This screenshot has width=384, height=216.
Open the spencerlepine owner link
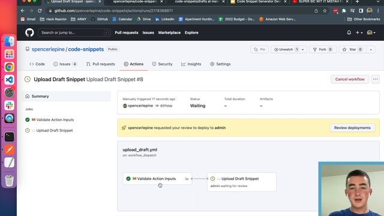point(48,49)
